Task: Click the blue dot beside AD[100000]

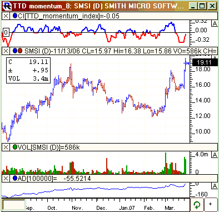Action: [15, 179]
